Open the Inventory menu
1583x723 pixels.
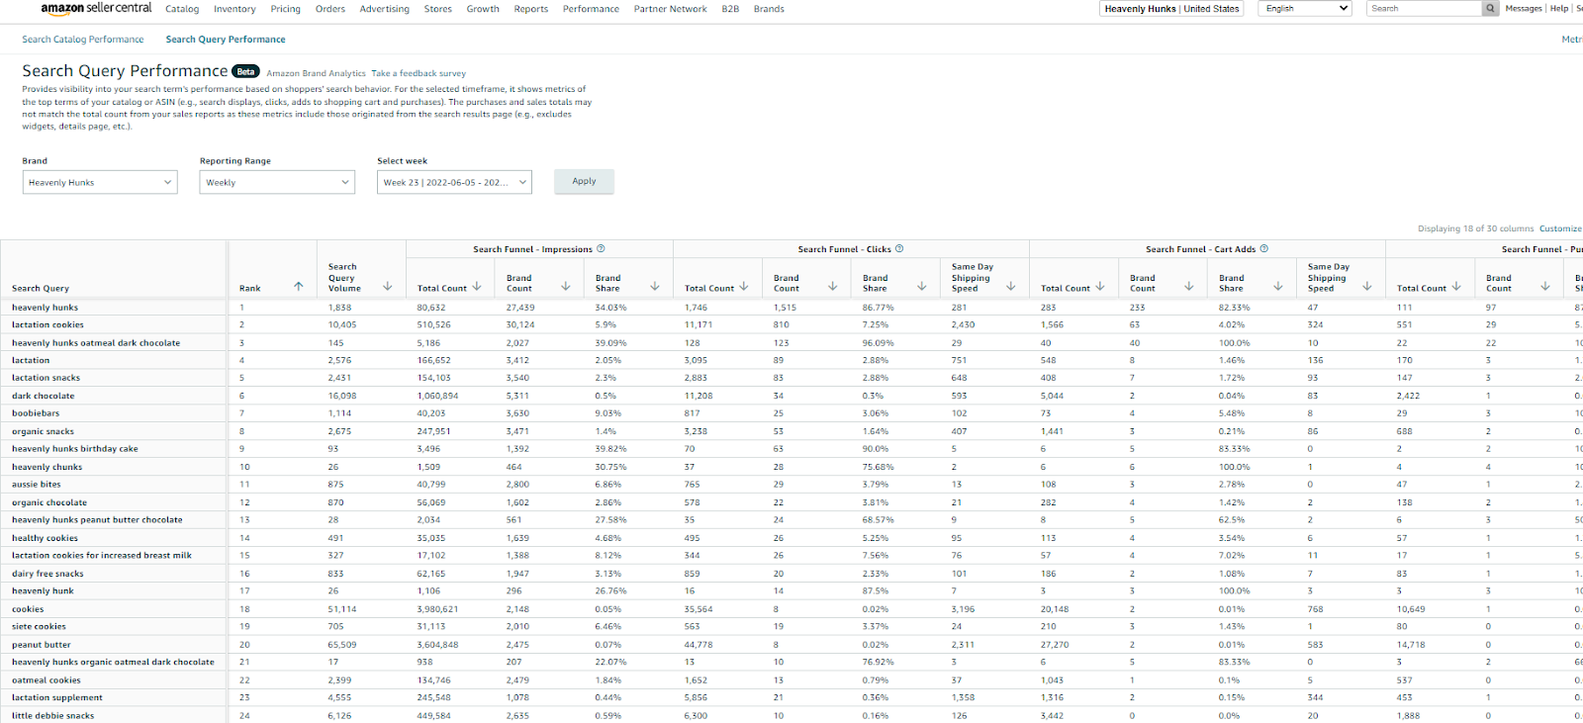[x=234, y=9]
